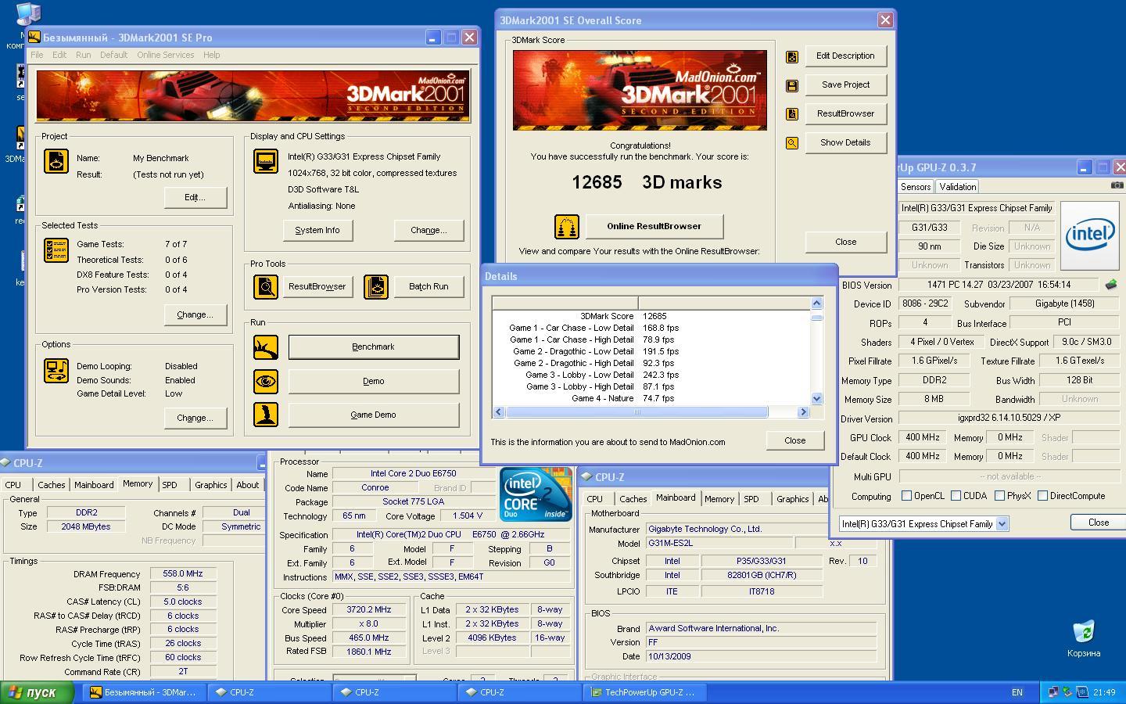
Task: Click the Details horizontal scroll-left arrow
Action: click(x=499, y=412)
